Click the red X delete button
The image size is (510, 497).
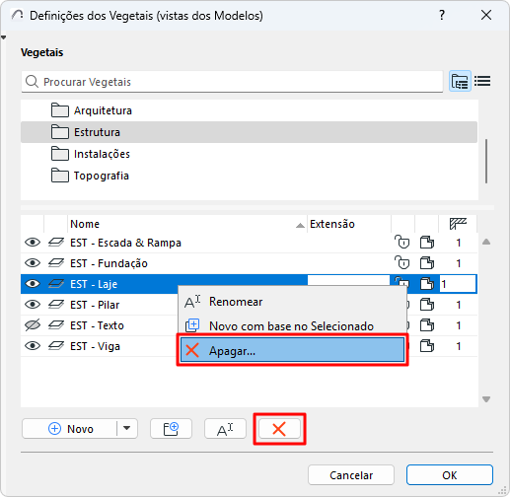(x=279, y=429)
